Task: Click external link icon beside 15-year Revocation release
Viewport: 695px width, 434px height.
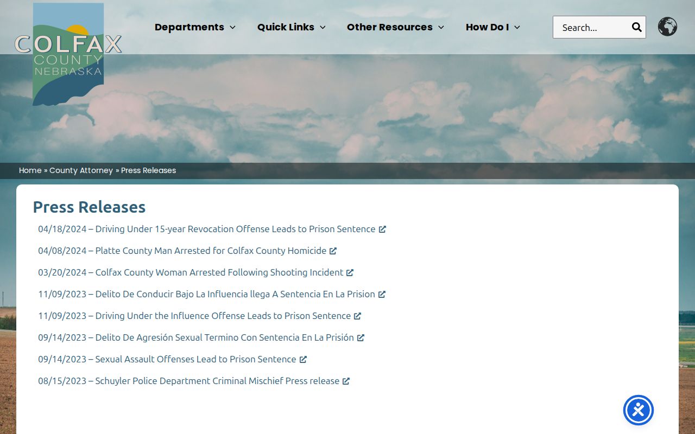Action: pyautogui.click(x=382, y=229)
